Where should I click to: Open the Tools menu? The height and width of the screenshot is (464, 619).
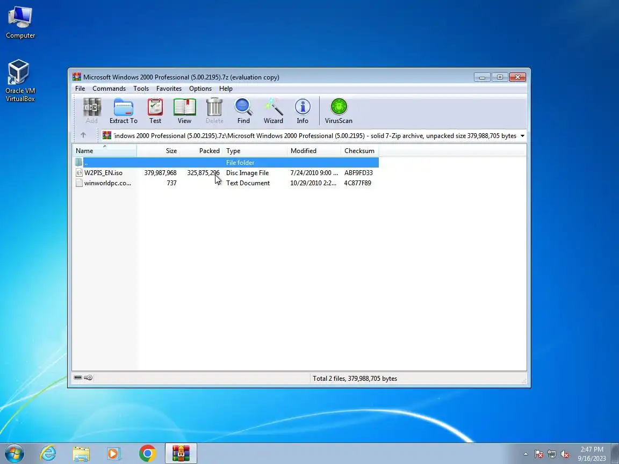141,89
